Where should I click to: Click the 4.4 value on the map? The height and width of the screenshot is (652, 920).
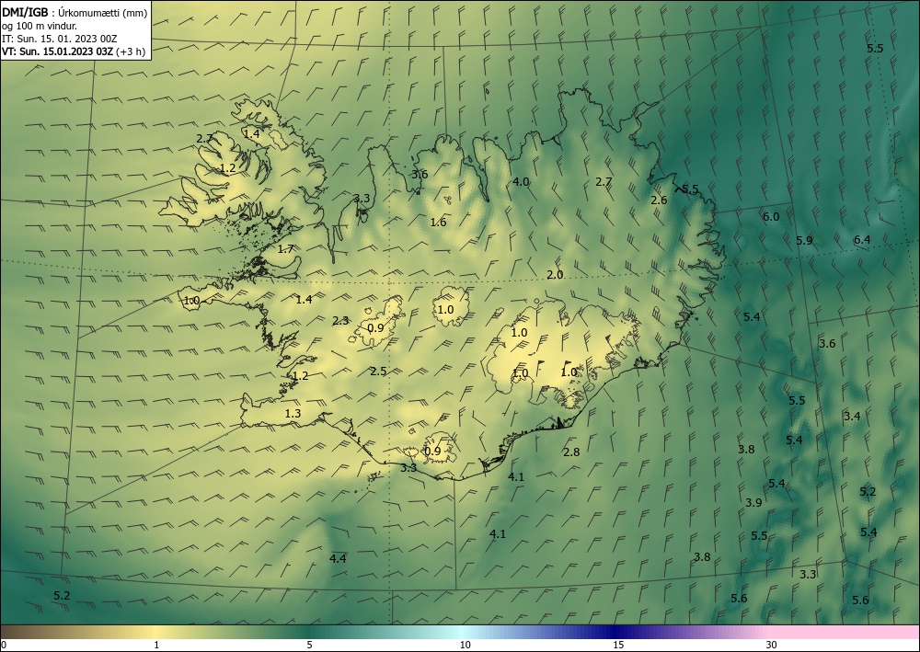tap(338, 559)
